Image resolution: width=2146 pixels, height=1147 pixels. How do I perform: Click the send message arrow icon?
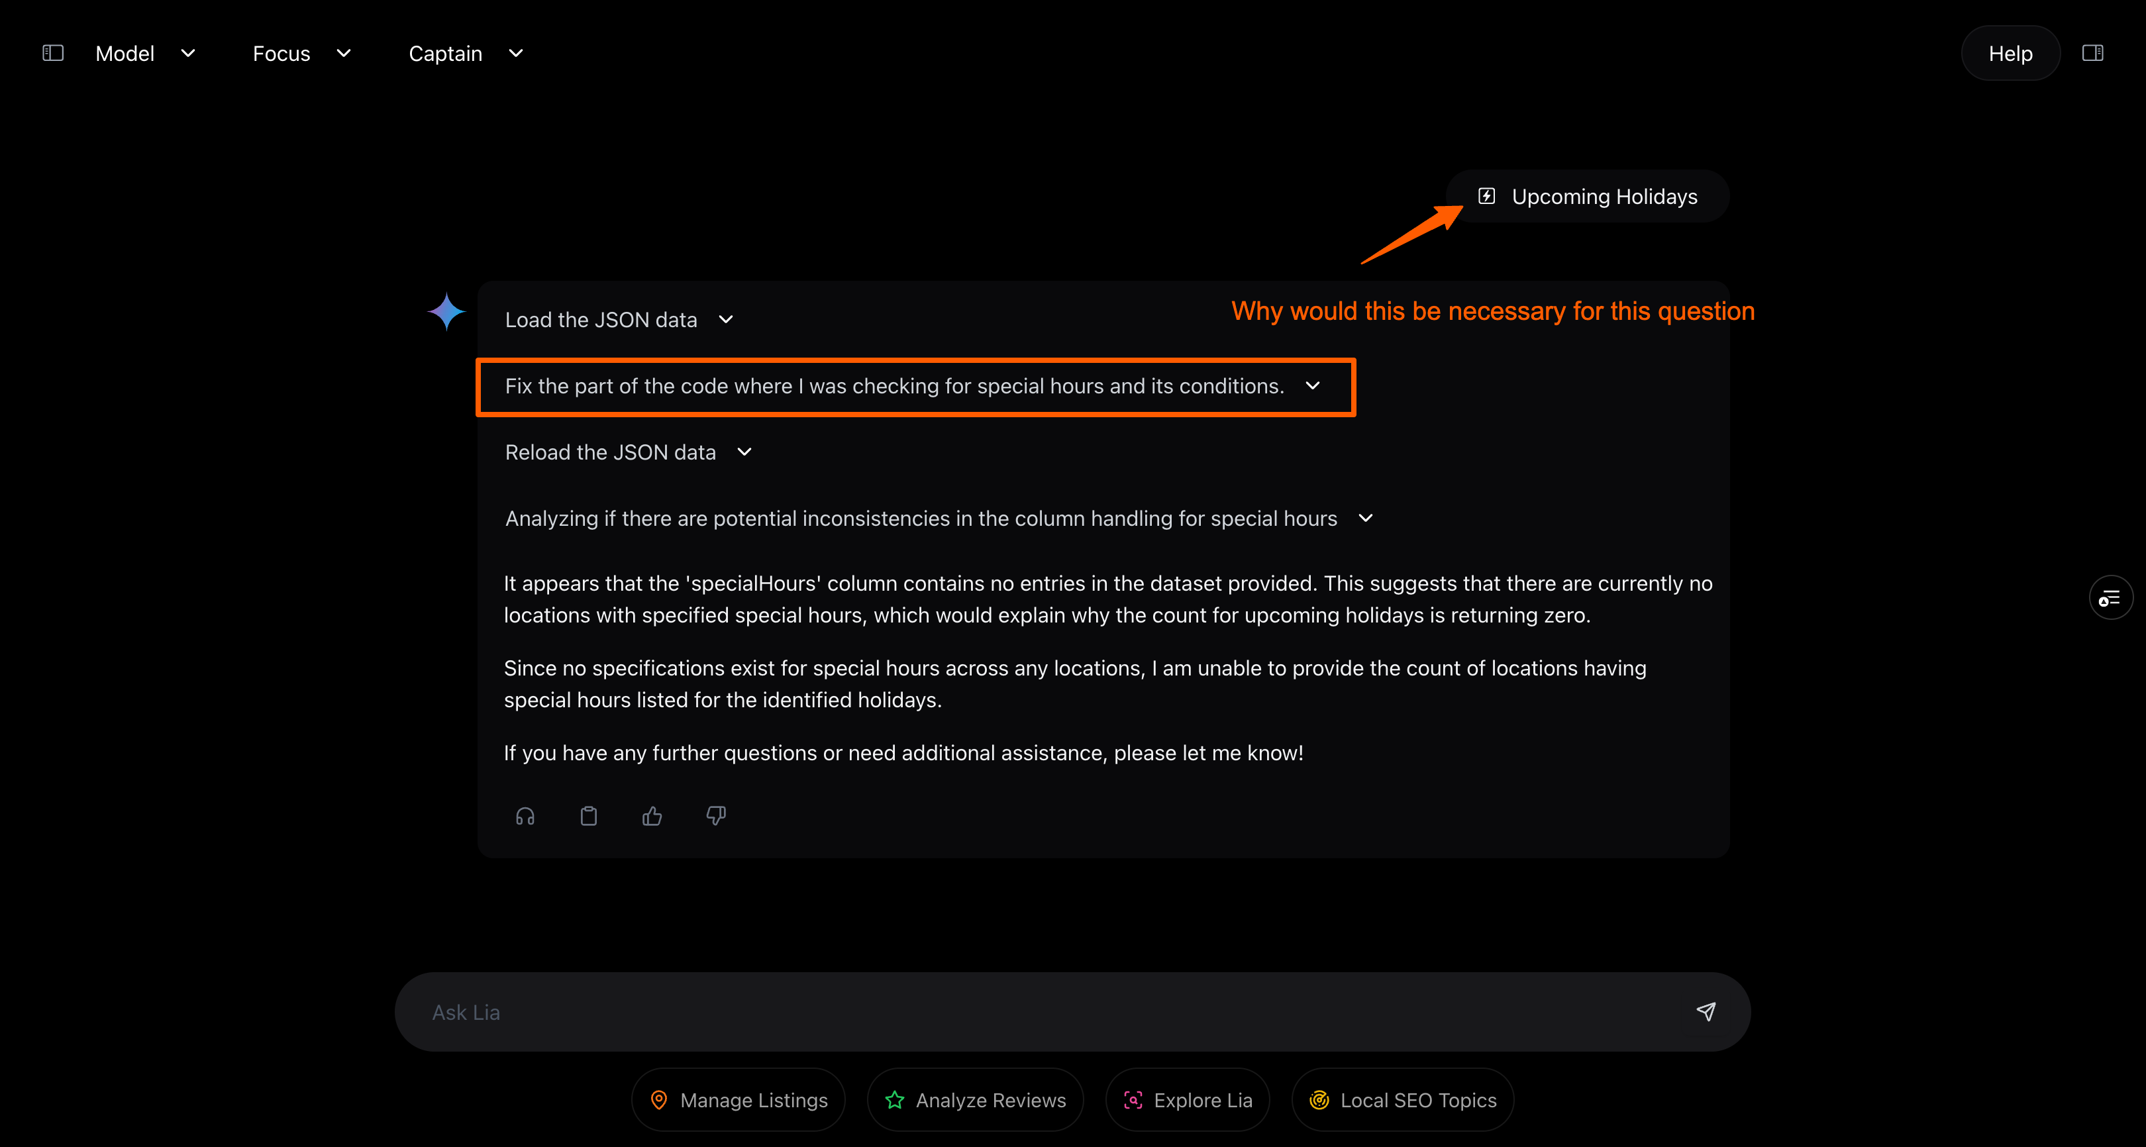pos(1706,1011)
